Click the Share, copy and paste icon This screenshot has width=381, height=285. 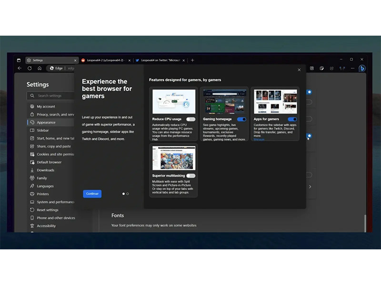32,146
